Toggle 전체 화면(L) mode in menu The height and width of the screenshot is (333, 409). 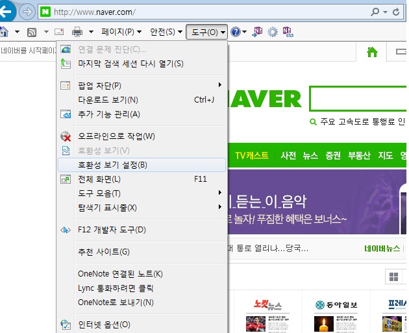[99, 179]
